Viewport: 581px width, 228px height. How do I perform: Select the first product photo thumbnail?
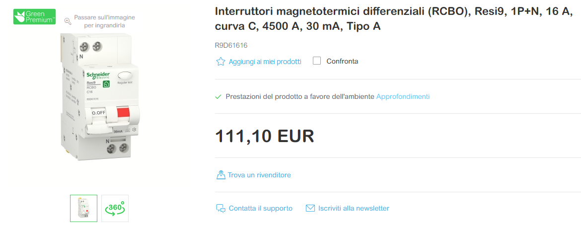point(83,208)
